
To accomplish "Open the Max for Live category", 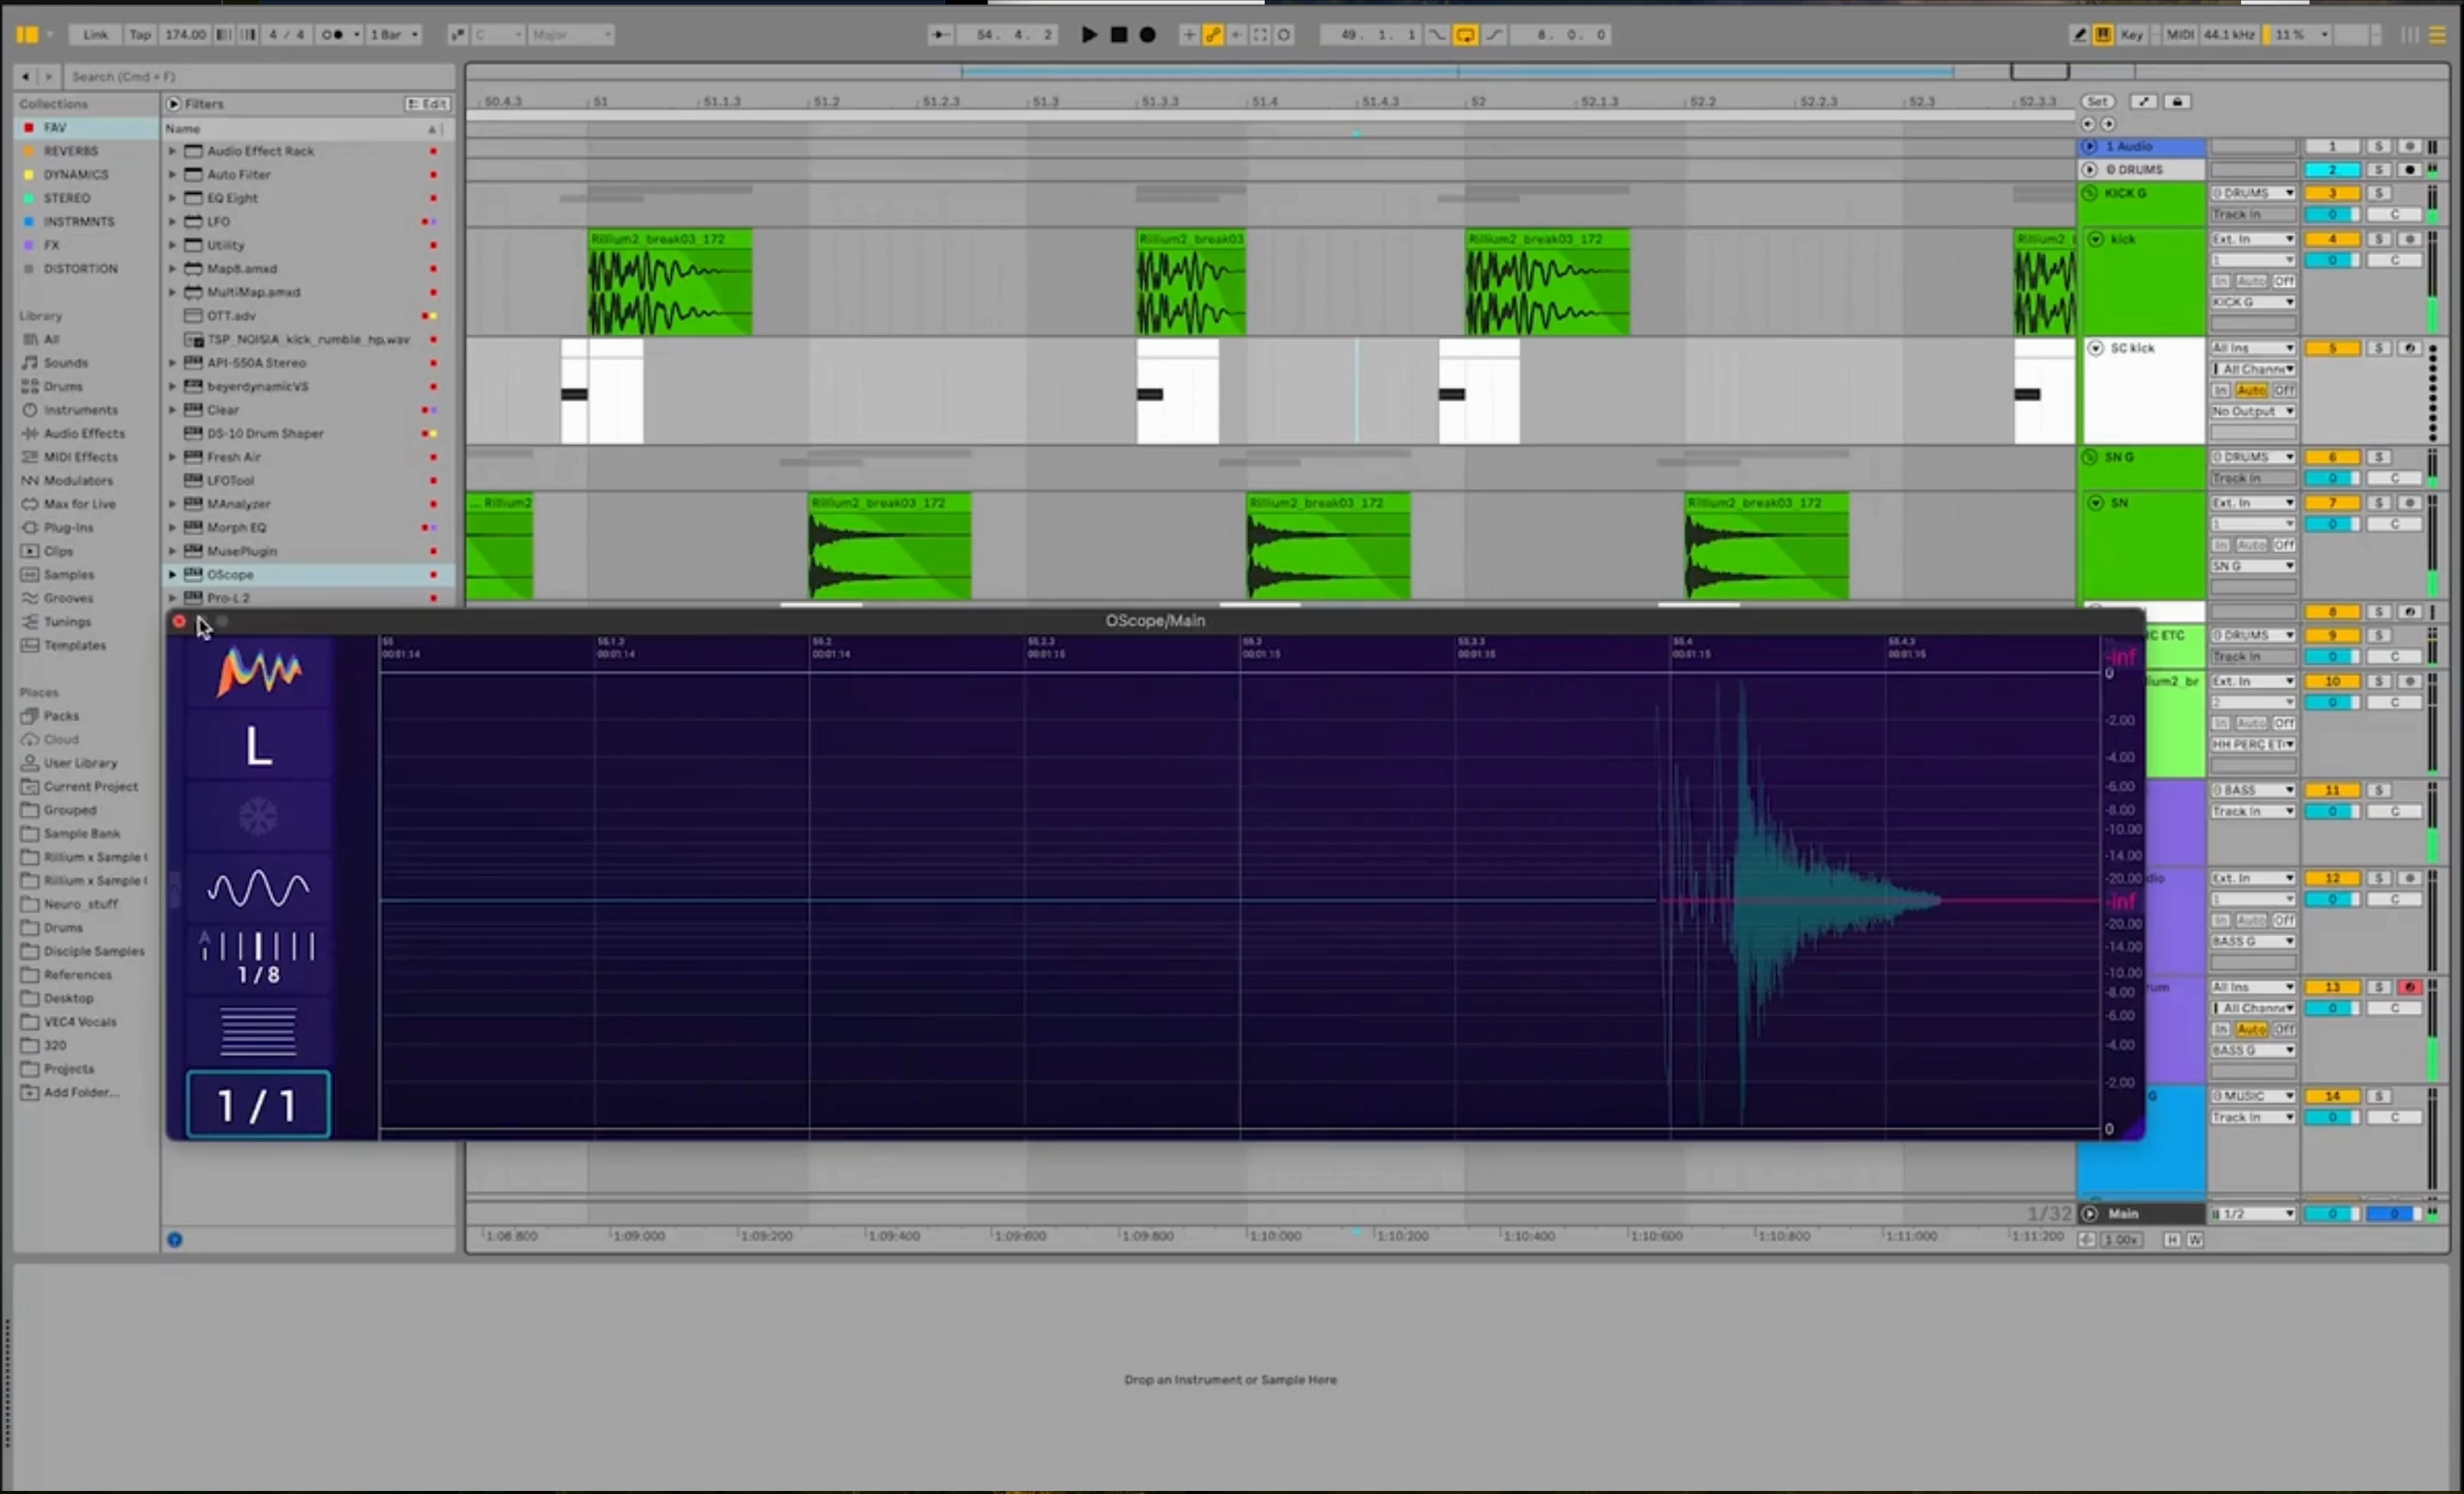I will [x=86, y=504].
